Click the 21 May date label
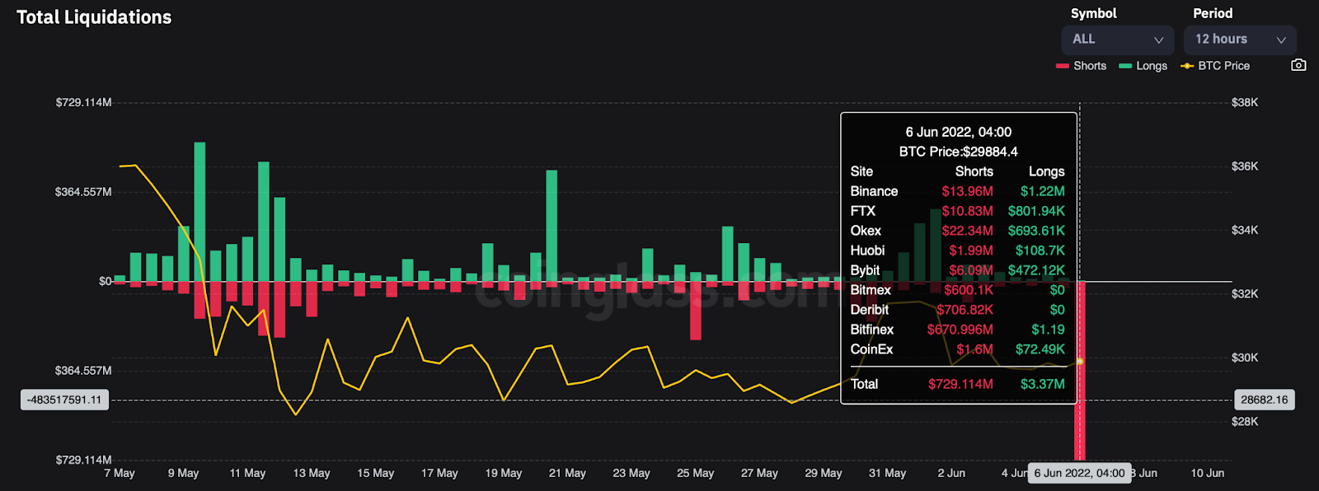Viewport: 1319px width, 491px height. click(x=567, y=473)
